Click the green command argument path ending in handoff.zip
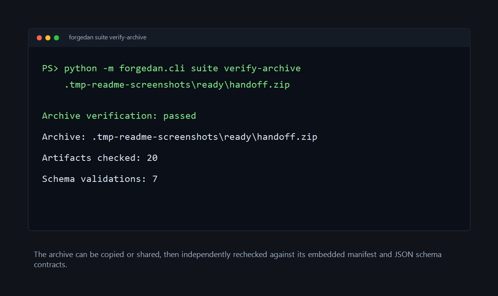The width and height of the screenshot is (498, 296). [177, 85]
